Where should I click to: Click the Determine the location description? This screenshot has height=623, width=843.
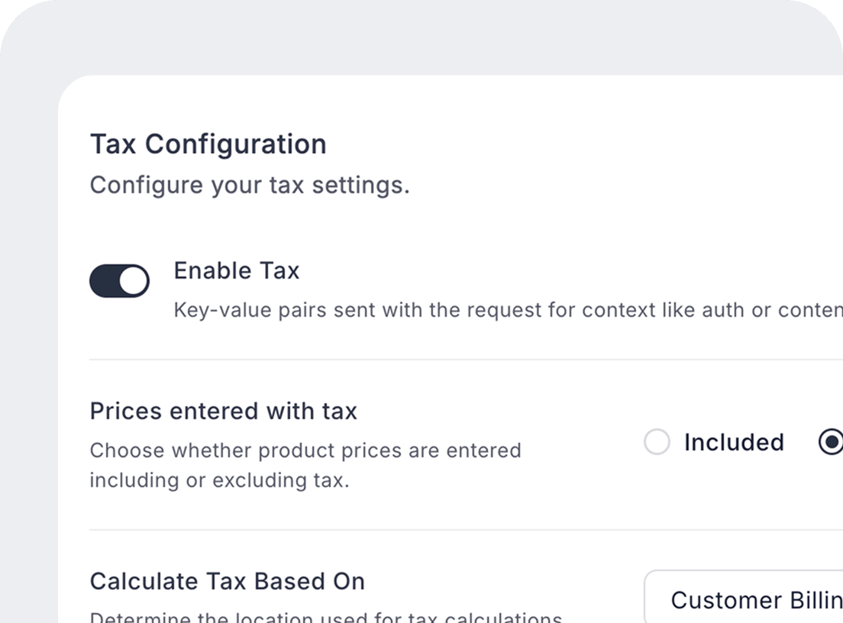326,617
